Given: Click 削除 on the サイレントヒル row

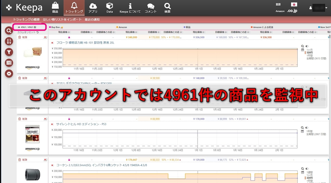Looking at the screenshot, I should (25, 119).
